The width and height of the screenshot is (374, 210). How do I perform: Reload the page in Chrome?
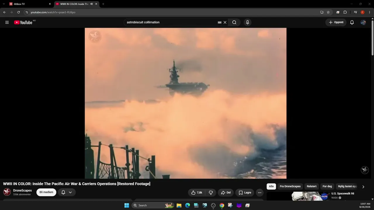(x=18, y=12)
